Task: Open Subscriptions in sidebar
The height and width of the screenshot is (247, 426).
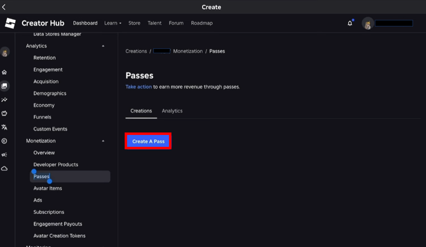Action: [49, 212]
